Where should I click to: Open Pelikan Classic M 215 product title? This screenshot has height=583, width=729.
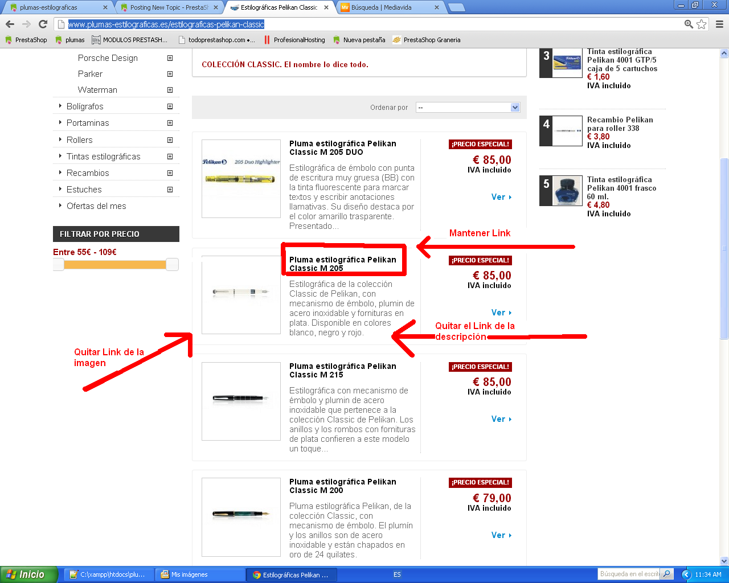(x=342, y=371)
